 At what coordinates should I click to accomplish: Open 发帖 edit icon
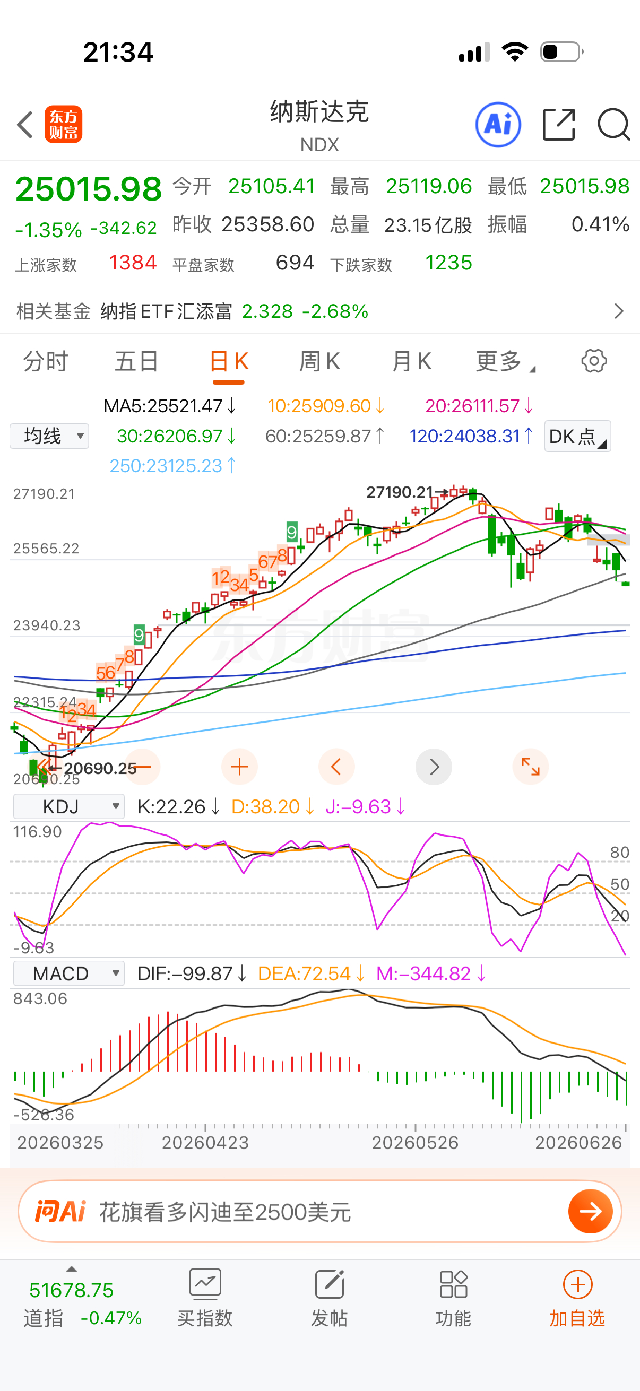330,1284
